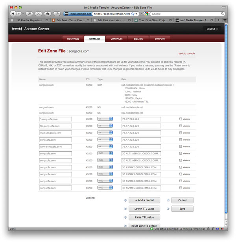Screen dimensions: 236x242
Task: Open a new tab with plus icon
Action: pyautogui.click(x=219, y=20)
